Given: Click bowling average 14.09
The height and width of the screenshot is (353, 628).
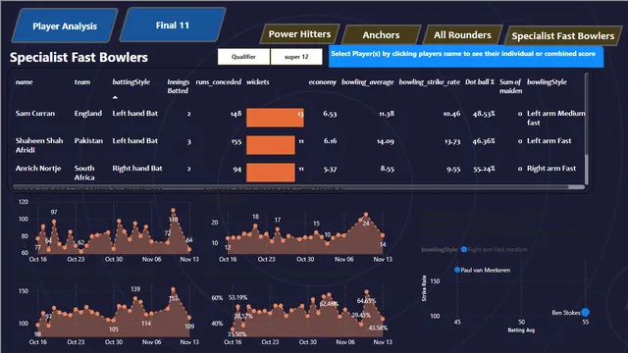Looking at the screenshot, I should (x=386, y=141).
